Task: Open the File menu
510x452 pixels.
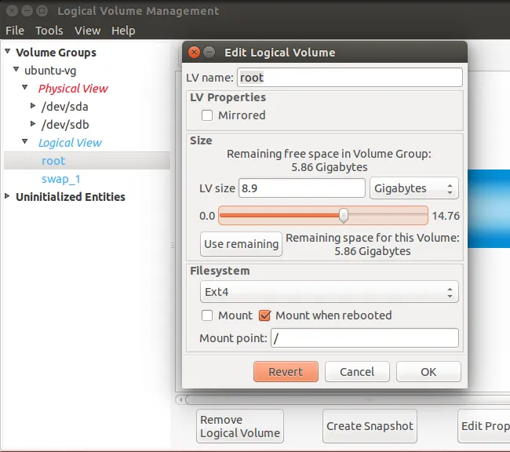Action: tap(15, 31)
